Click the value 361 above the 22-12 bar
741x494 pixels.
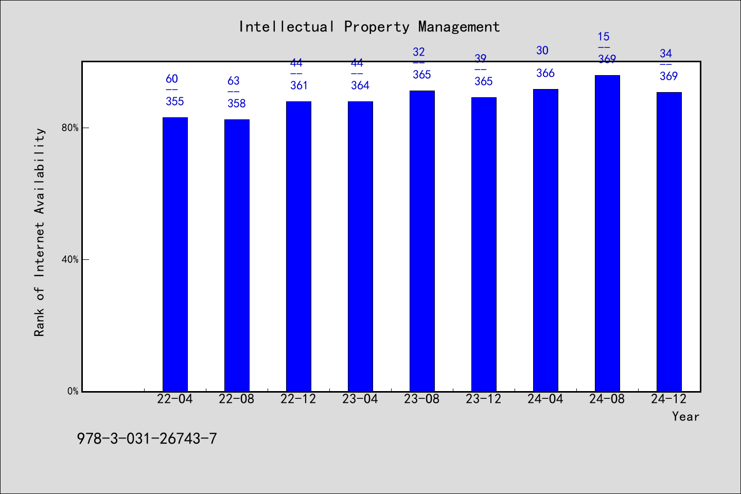click(299, 85)
